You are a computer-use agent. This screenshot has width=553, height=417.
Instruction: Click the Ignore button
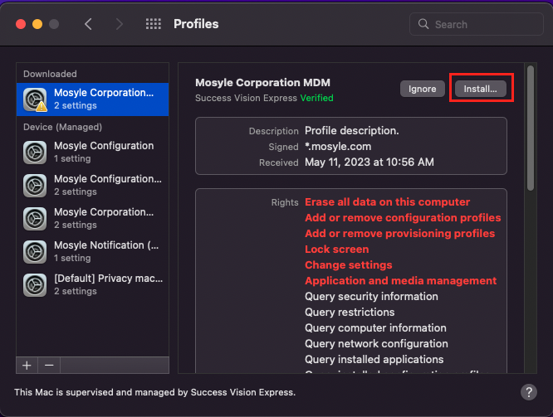point(422,89)
